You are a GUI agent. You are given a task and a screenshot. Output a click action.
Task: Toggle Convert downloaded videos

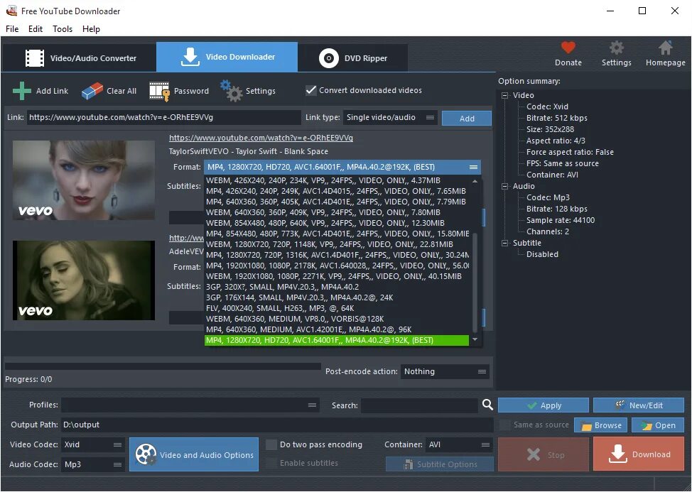tap(310, 90)
